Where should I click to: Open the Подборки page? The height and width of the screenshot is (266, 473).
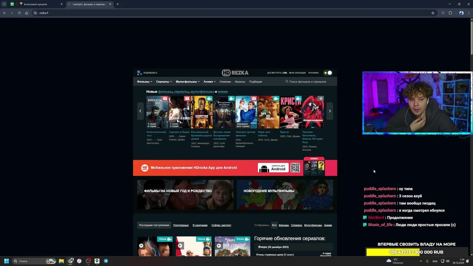[x=255, y=82]
